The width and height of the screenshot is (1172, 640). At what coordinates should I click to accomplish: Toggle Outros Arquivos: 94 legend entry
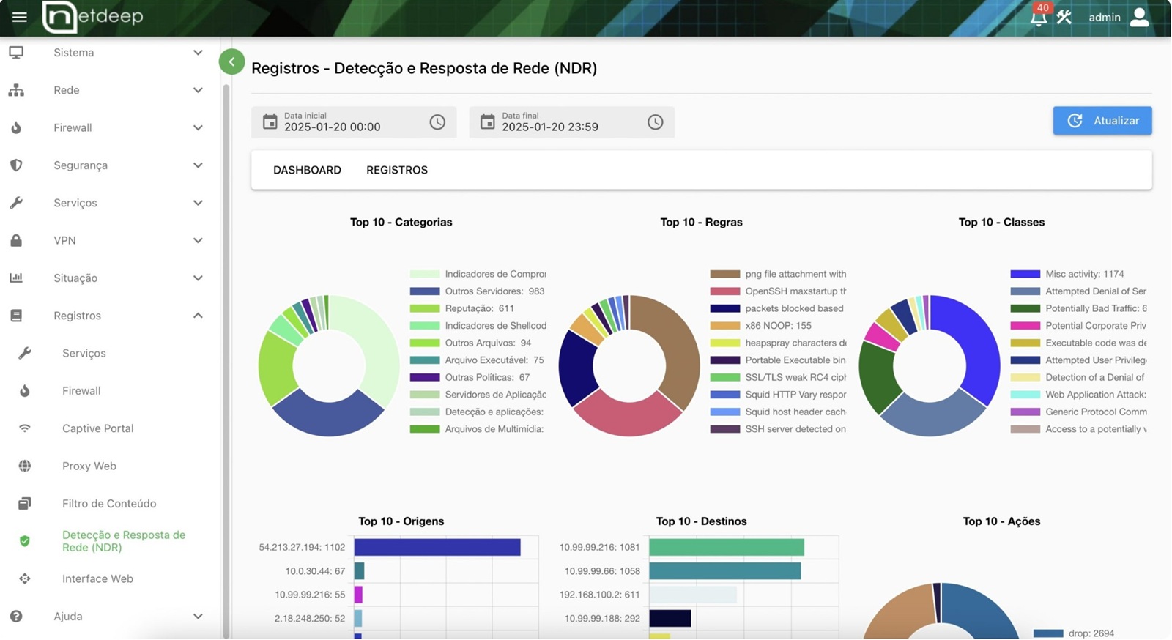(x=470, y=343)
